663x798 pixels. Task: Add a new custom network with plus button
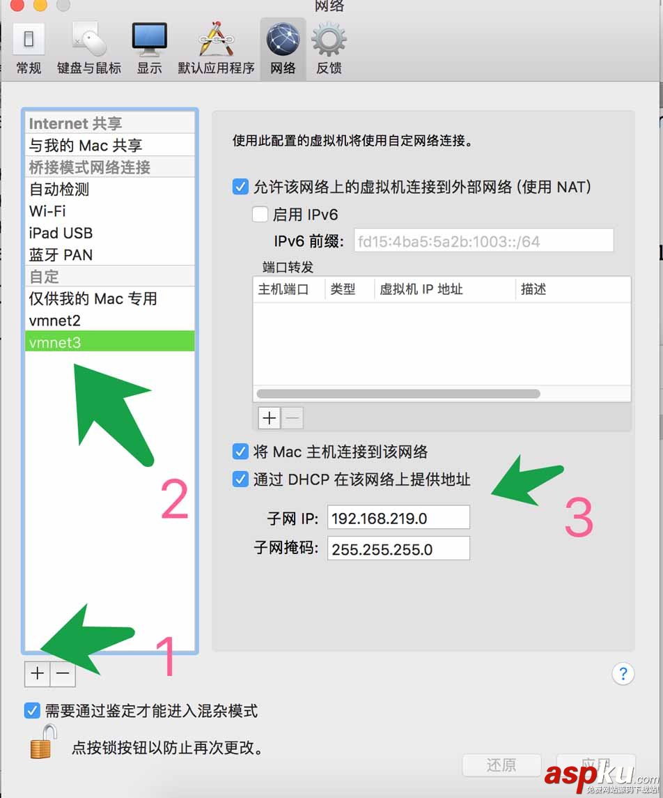coord(37,674)
